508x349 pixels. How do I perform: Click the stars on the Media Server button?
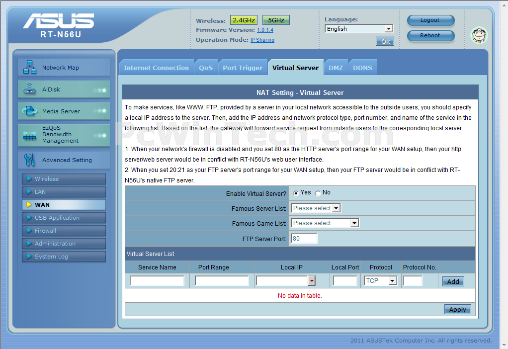tap(100, 111)
